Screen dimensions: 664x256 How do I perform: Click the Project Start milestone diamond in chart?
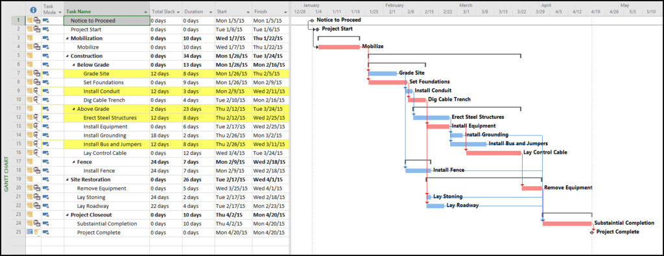[x=317, y=29]
